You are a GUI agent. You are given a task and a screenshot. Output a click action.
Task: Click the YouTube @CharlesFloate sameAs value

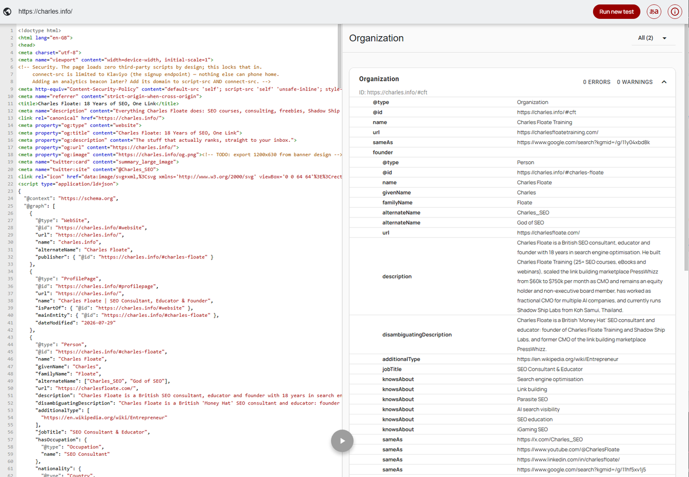[x=568, y=449]
